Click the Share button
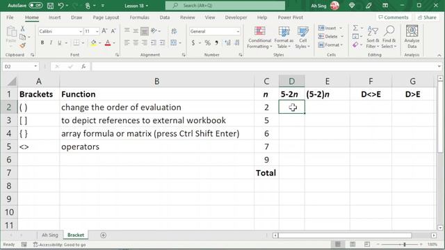 click(x=427, y=17)
